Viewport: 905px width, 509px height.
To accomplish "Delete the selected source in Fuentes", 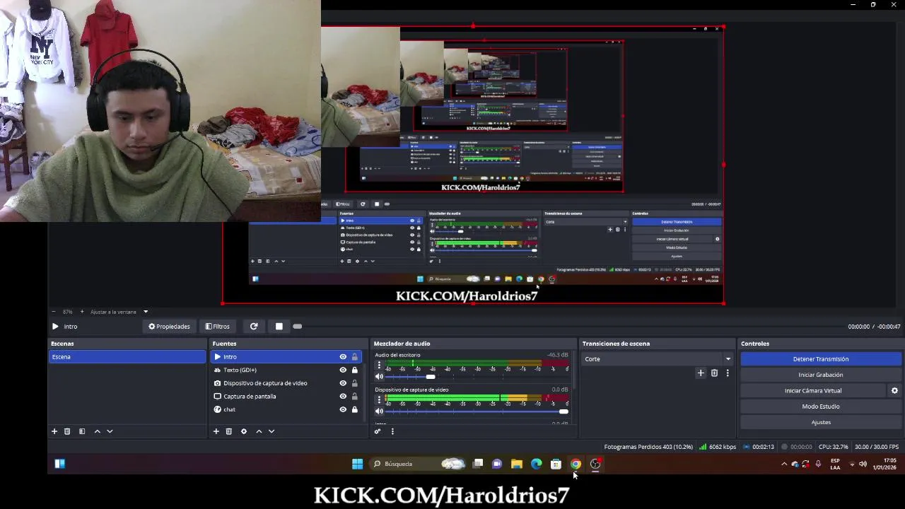I will coord(229,431).
